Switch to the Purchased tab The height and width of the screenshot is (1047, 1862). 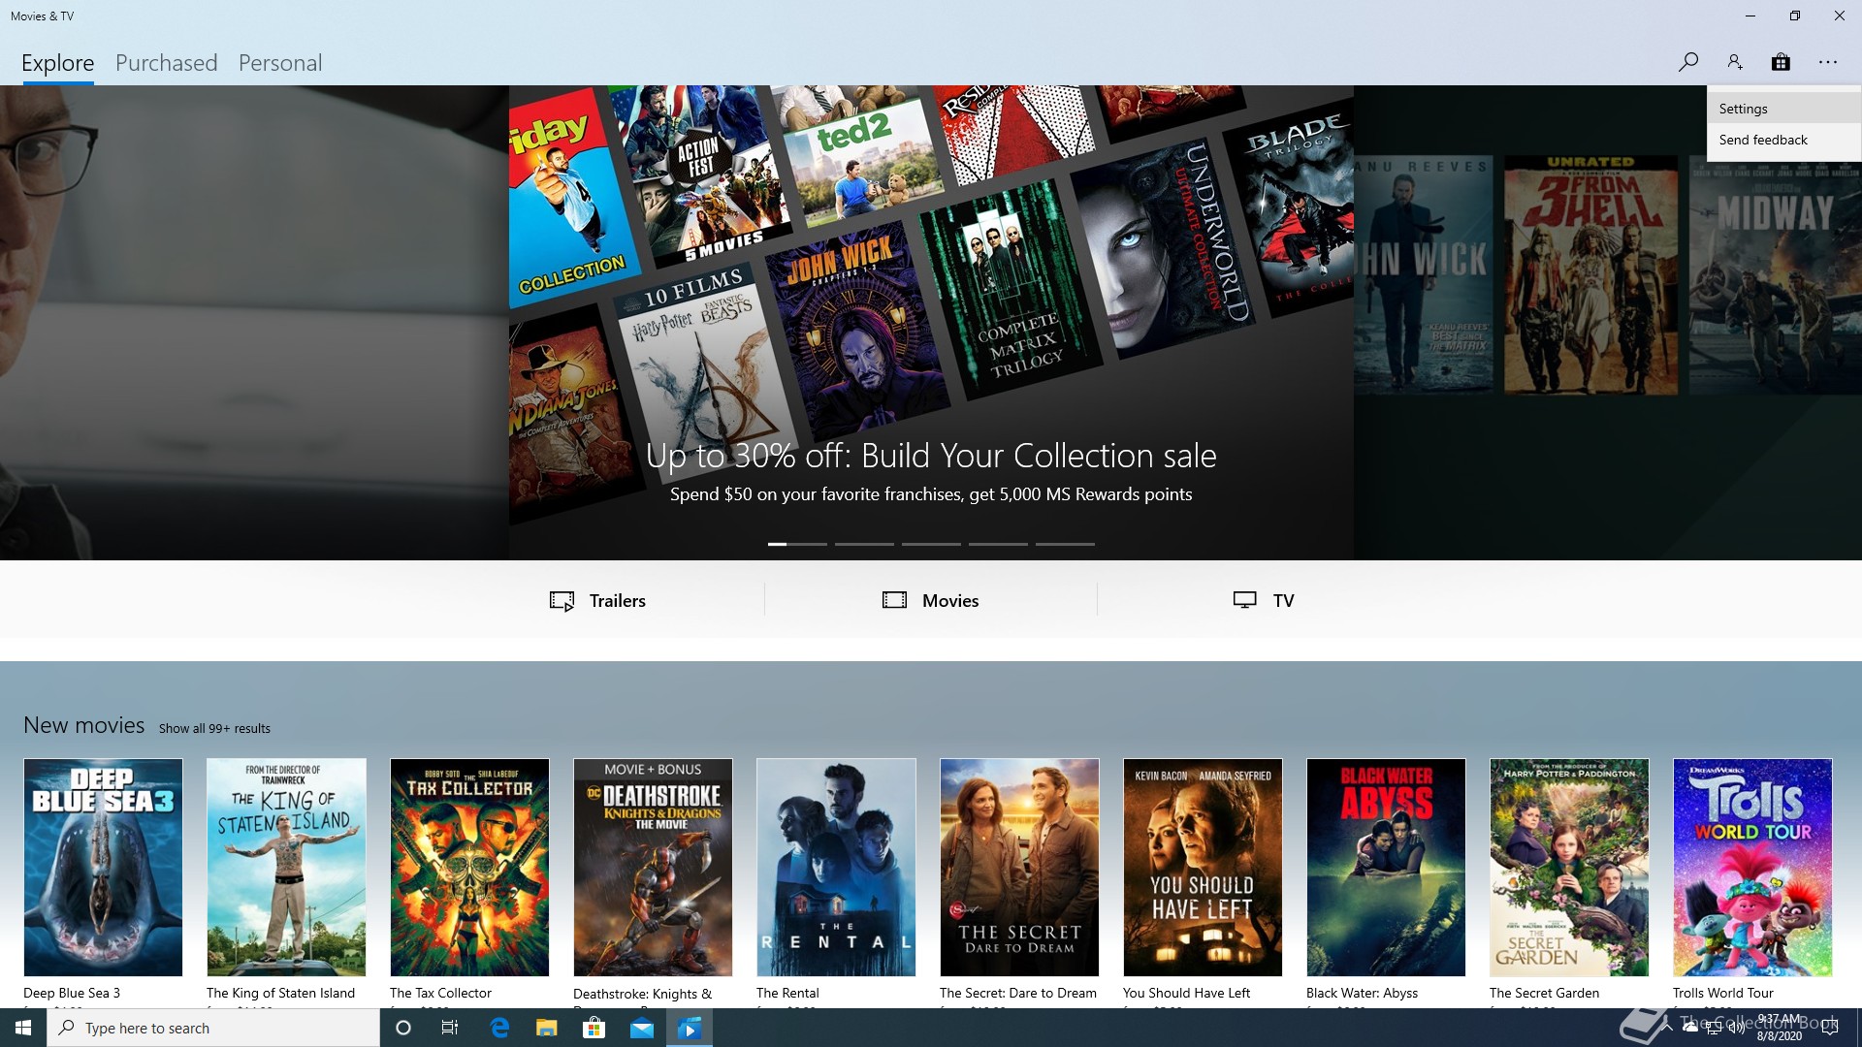coord(167,63)
